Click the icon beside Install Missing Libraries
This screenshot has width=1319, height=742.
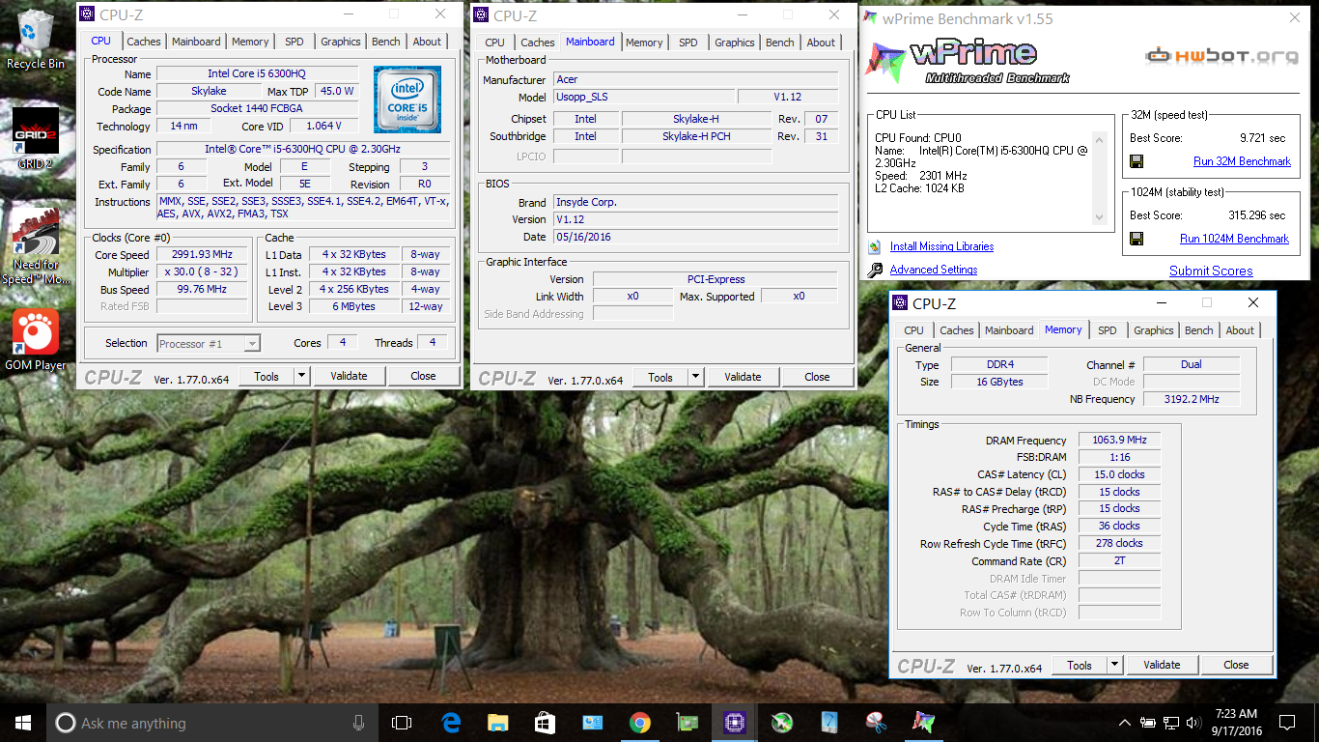pyautogui.click(x=875, y=246)
